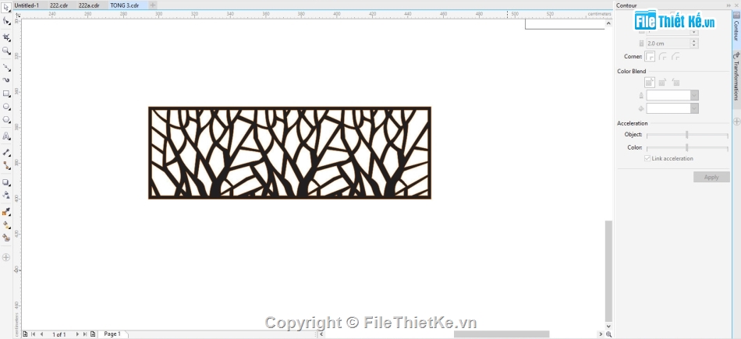741x339 pixels.
Task: Click horizontal scrollbar left arrow
Action: (322, 334)
